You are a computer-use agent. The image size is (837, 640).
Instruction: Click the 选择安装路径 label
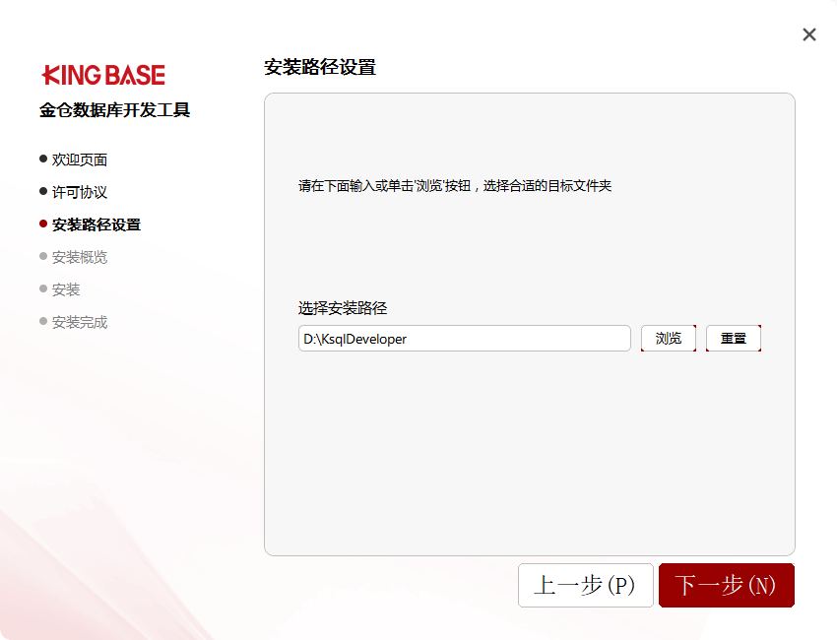coord(342,308)
